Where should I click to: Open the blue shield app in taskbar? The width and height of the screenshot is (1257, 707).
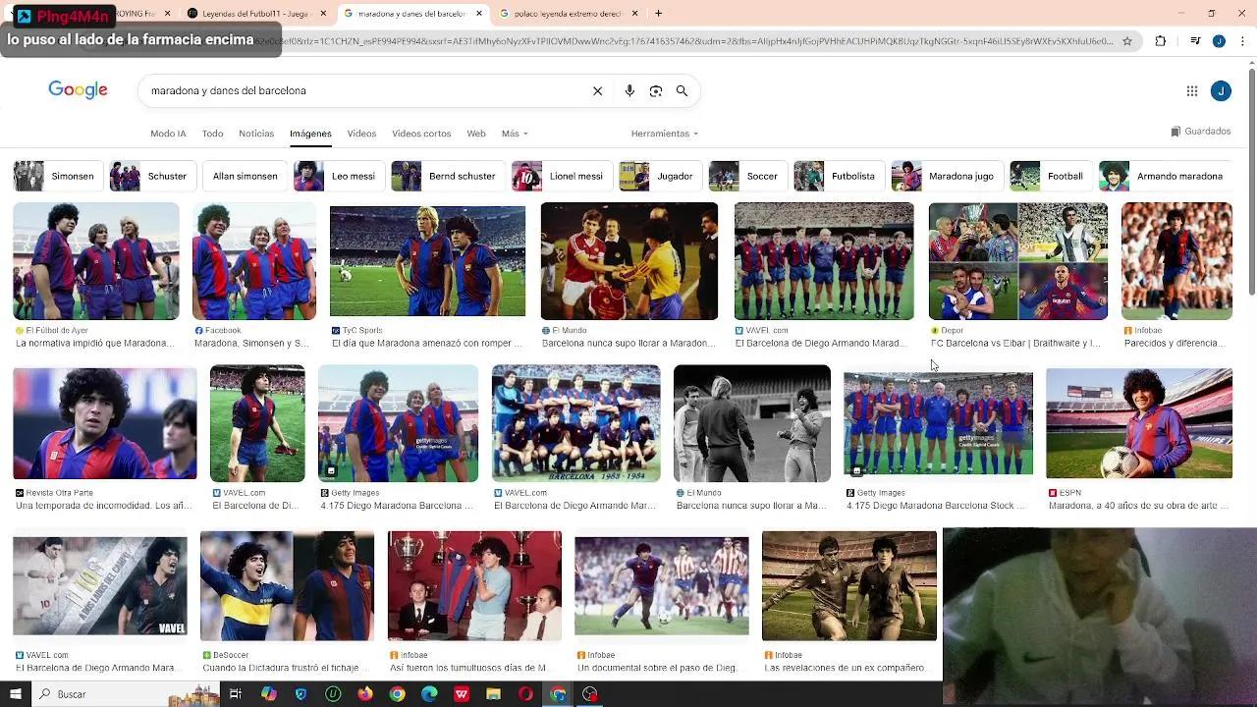(x=301, y=694)
